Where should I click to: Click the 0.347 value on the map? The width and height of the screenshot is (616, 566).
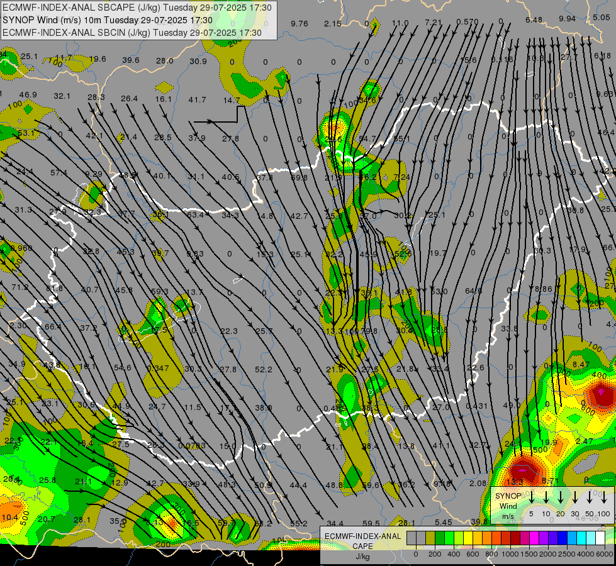pos(158,368)
